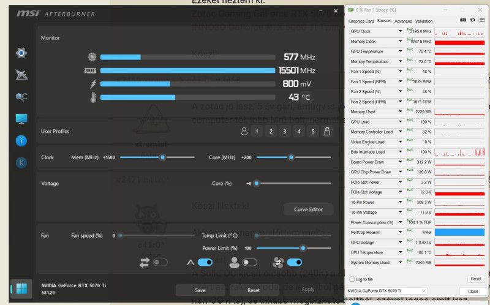Open Memory Temperature sensor dropdown
Screen dimensions: 490x305
point(401,61)
